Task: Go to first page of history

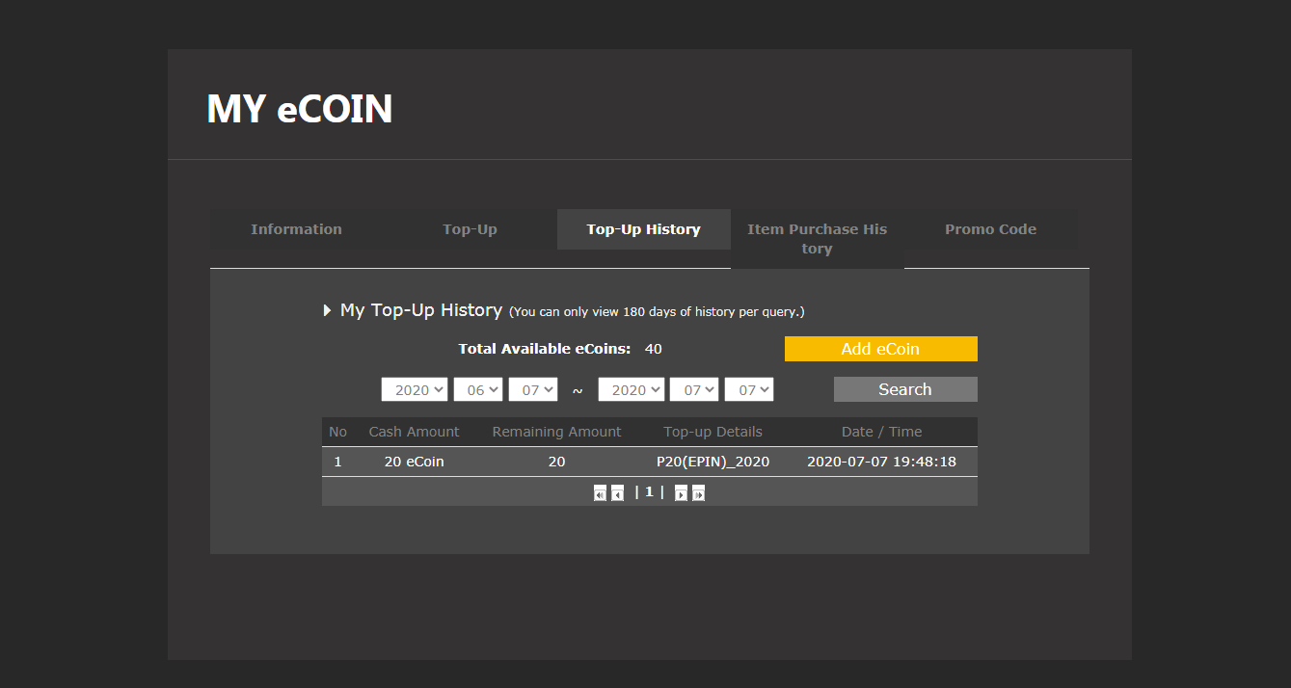Action: pos(600,493)
